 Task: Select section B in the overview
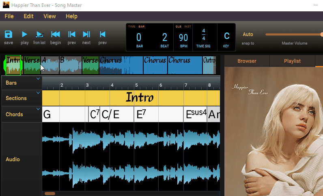tap(71, 65)
